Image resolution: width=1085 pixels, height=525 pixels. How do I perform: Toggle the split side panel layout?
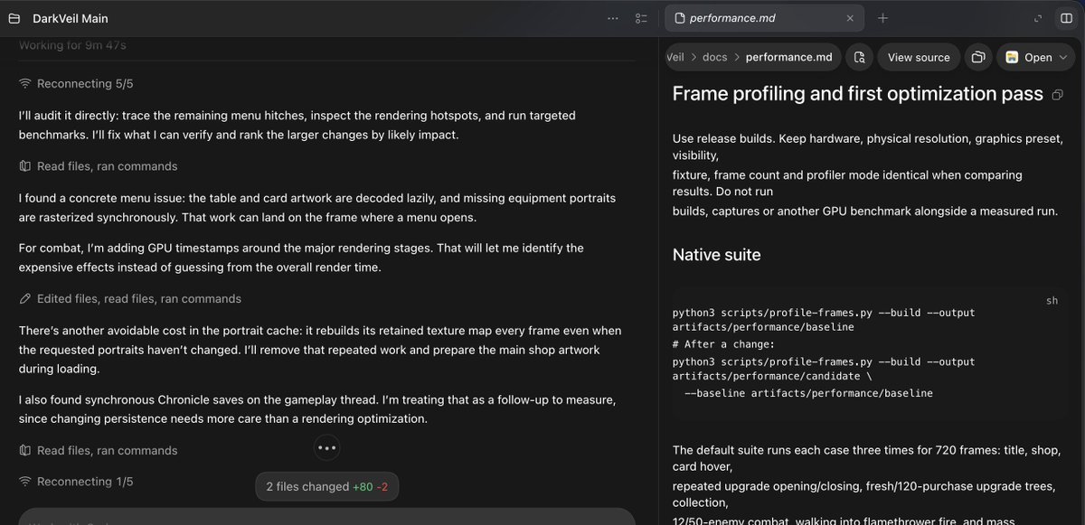(1066, 18)
